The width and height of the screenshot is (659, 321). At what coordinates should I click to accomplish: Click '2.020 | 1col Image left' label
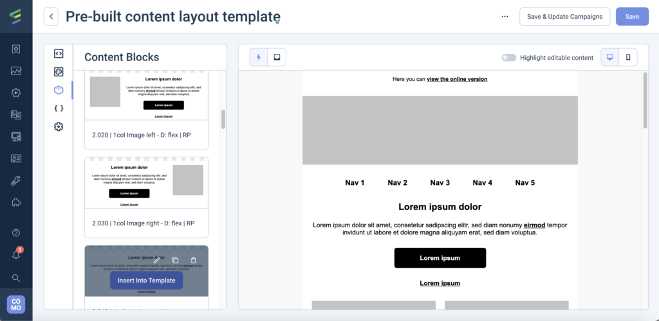142,135
